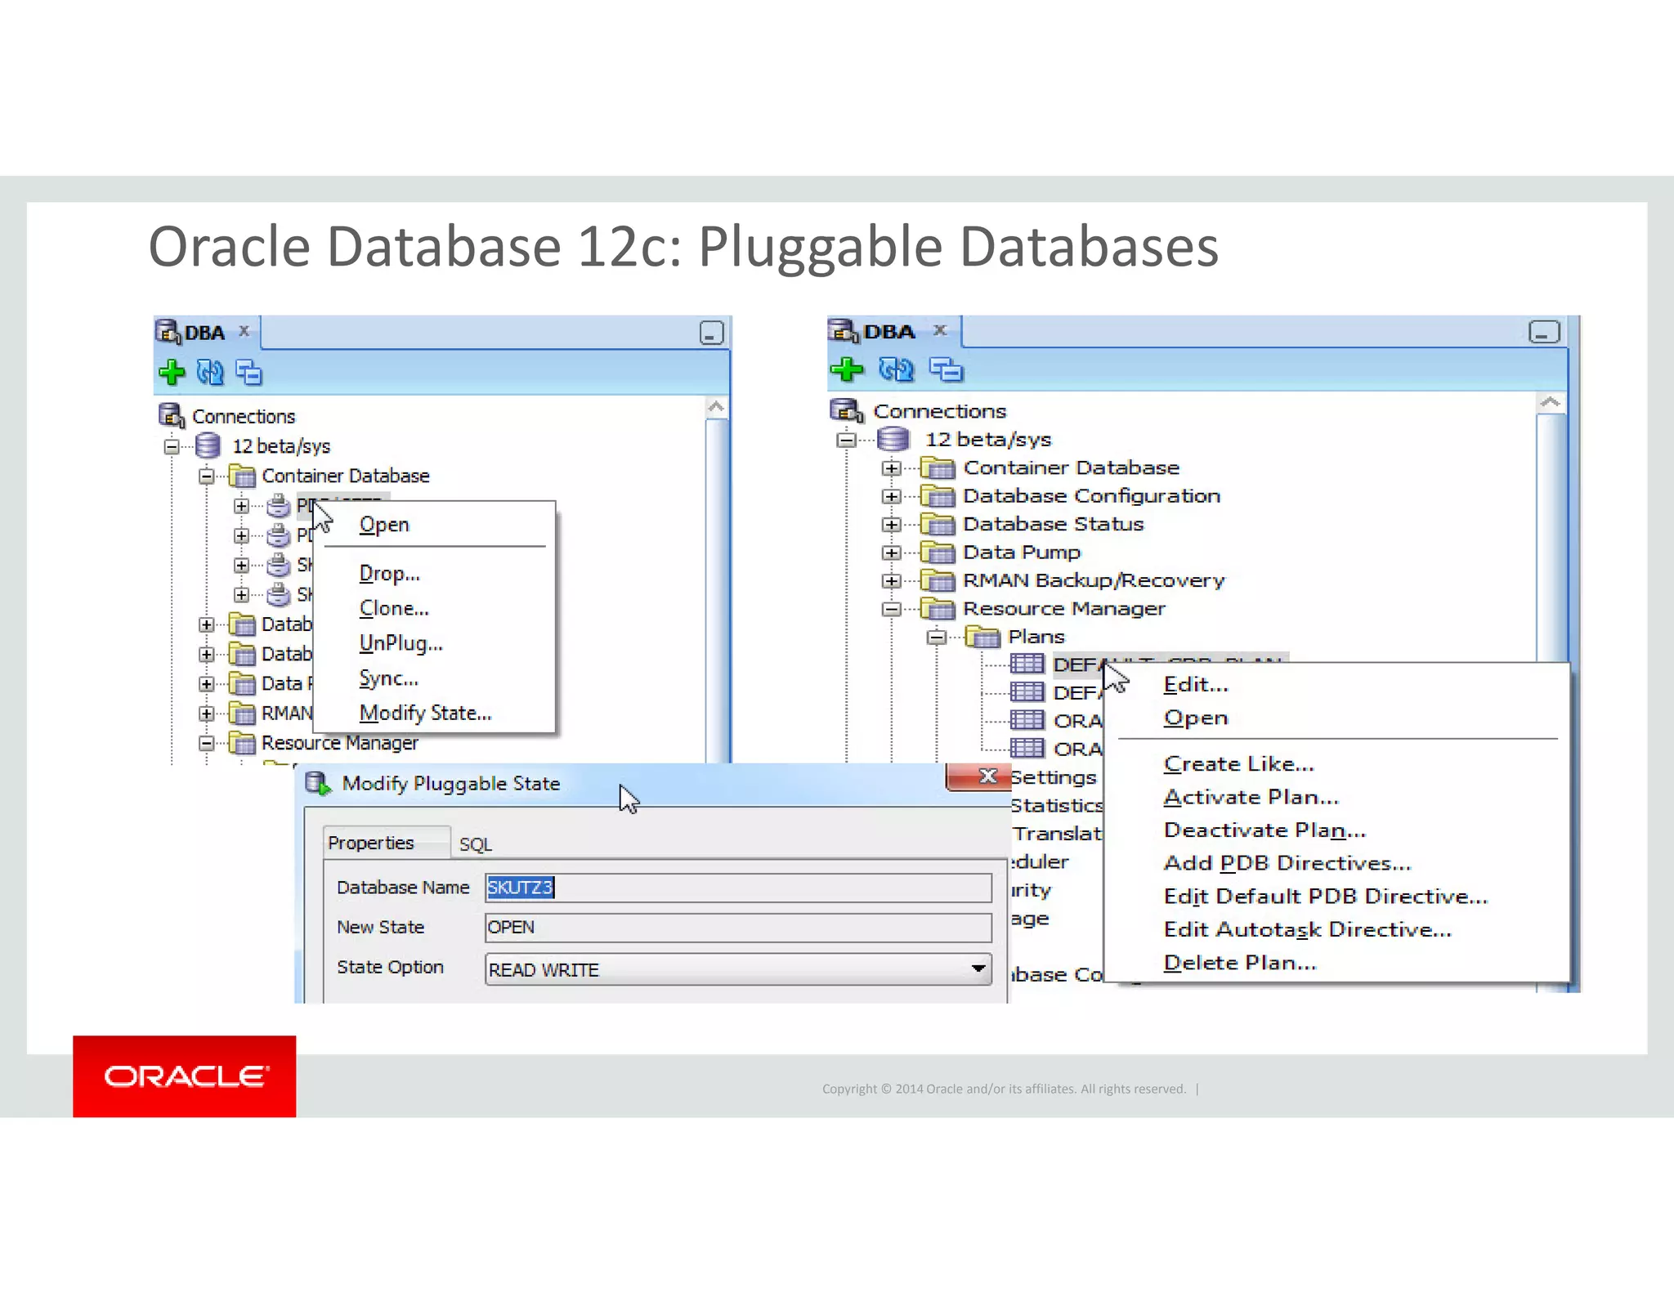Expand first pluggable database node in left panel
The height and width of the screenshot is (1293, 1674).
tap(241, 506)
